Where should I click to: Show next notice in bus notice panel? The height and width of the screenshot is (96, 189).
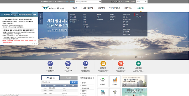tap(37, 44)
